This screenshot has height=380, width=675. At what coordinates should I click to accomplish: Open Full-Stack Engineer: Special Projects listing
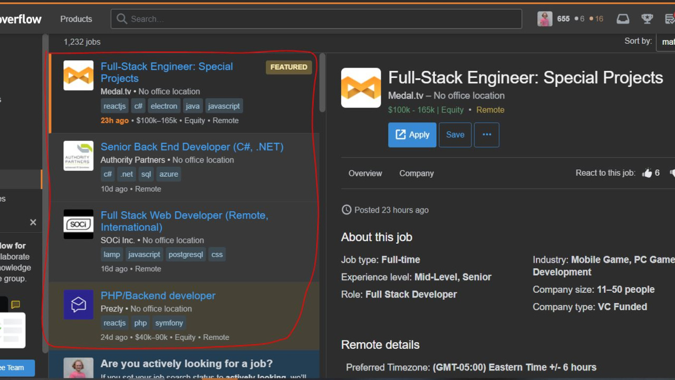tap(167, 72)
